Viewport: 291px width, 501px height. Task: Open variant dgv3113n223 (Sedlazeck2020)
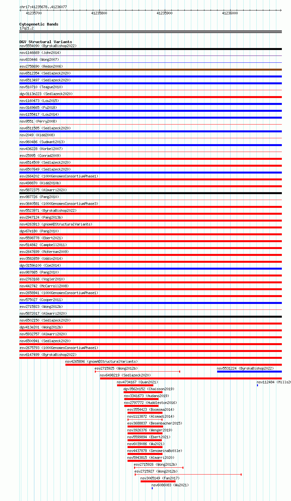point(46,94)
